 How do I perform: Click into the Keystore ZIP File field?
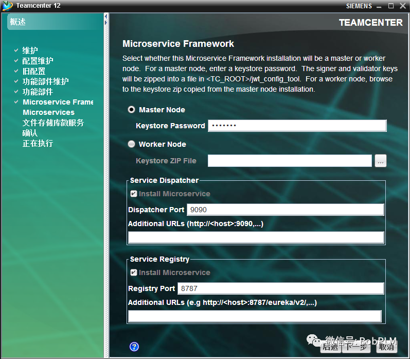click(290, 161)
